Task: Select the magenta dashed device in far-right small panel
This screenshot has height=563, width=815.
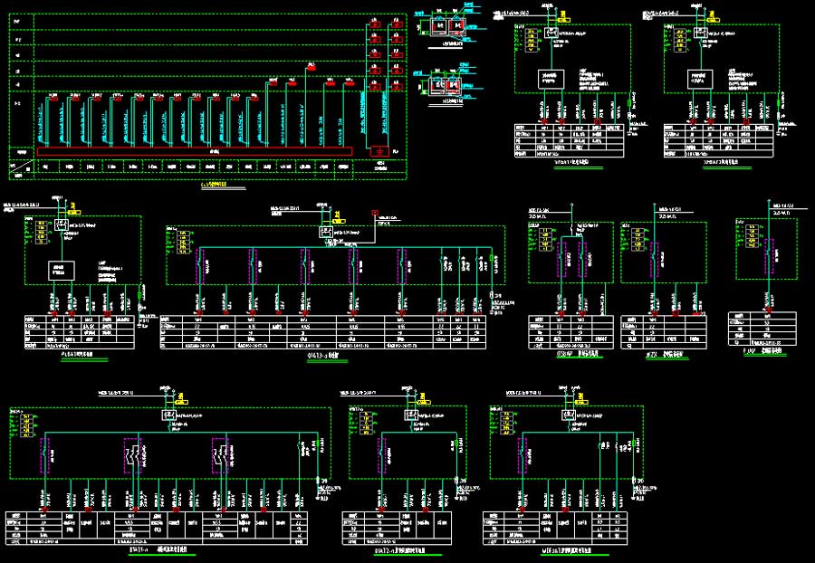Action: [x=770, y=254]
